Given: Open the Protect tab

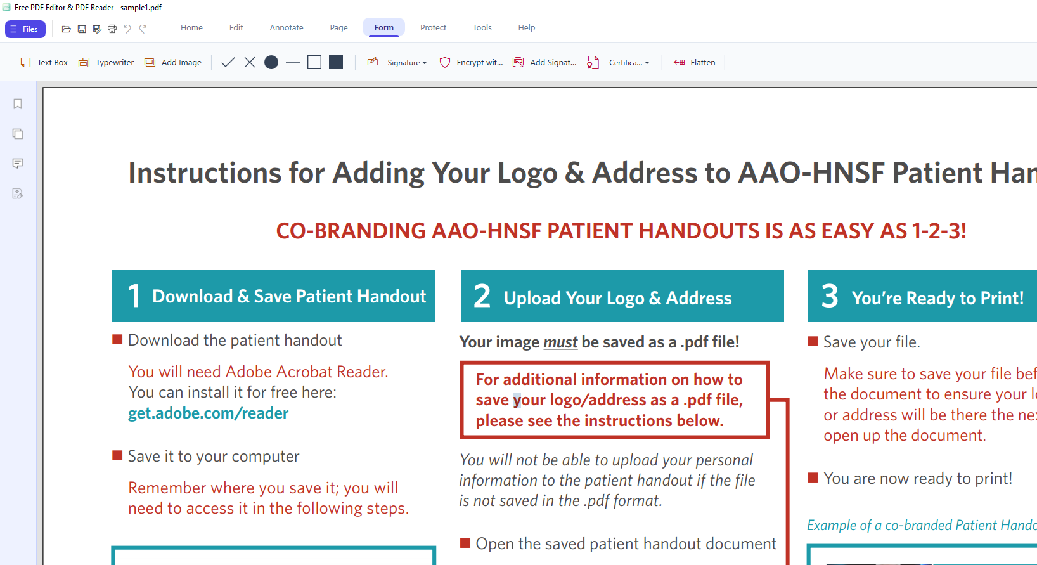Looking at the screenshot, I should 433,28.
